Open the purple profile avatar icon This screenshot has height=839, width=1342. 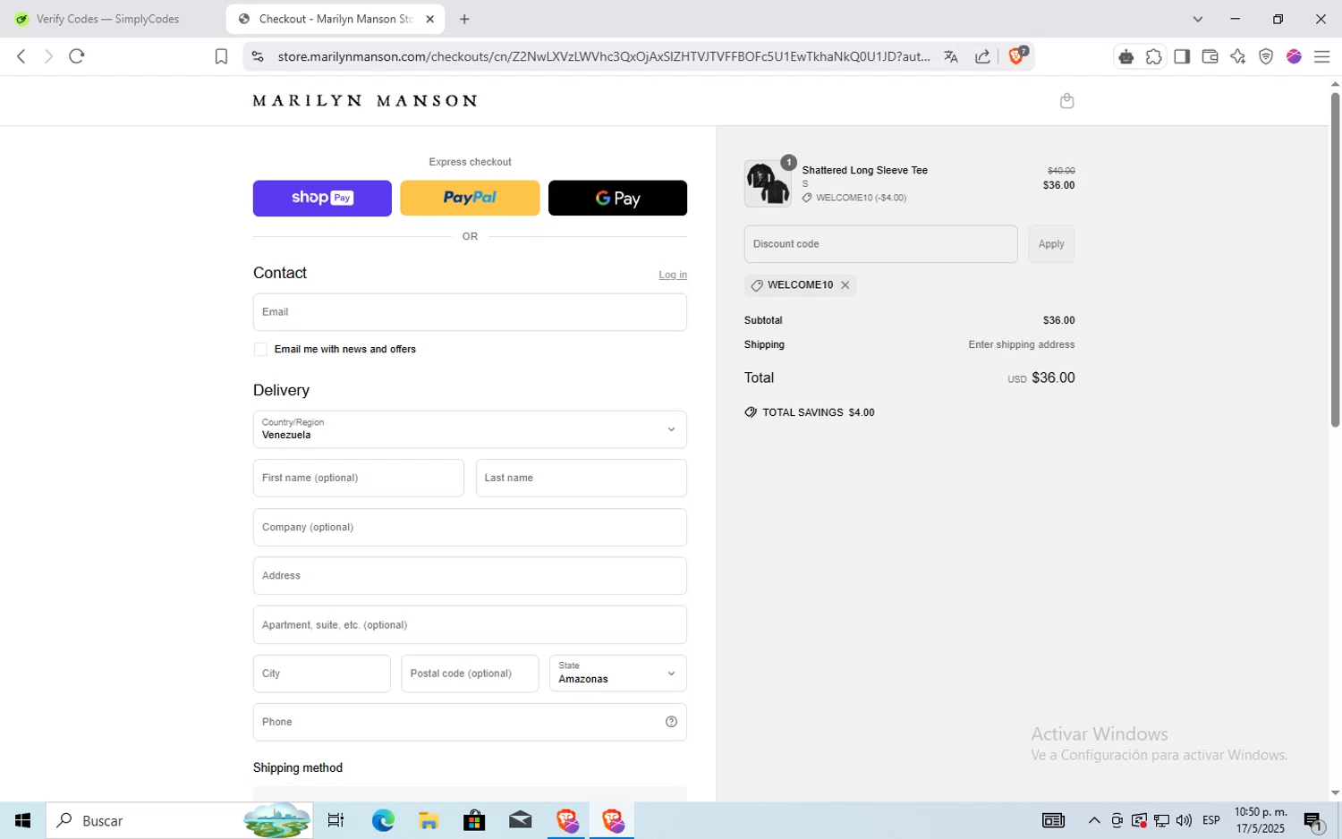point(1294,56)
